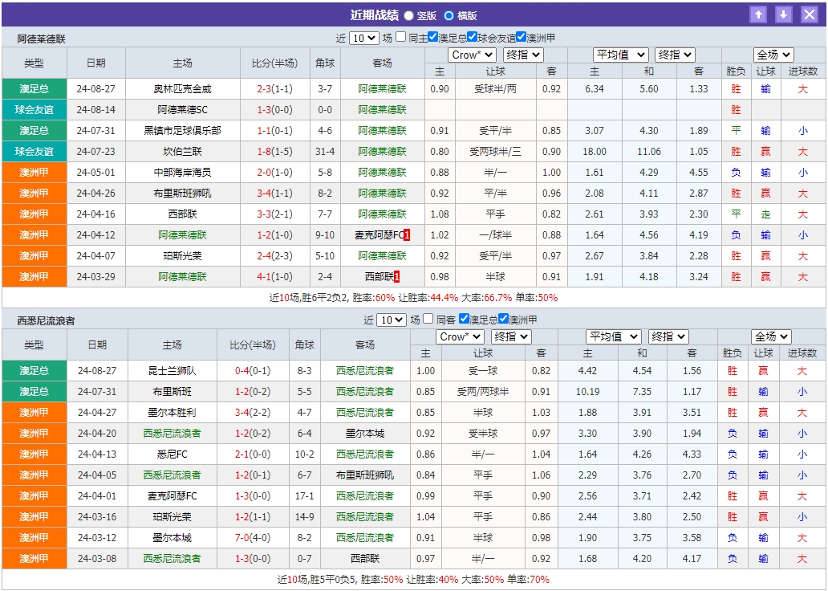Enable the 同主 checkbox for 阿德莱德联
The image size is (828, 591).
tap(400, 37)
